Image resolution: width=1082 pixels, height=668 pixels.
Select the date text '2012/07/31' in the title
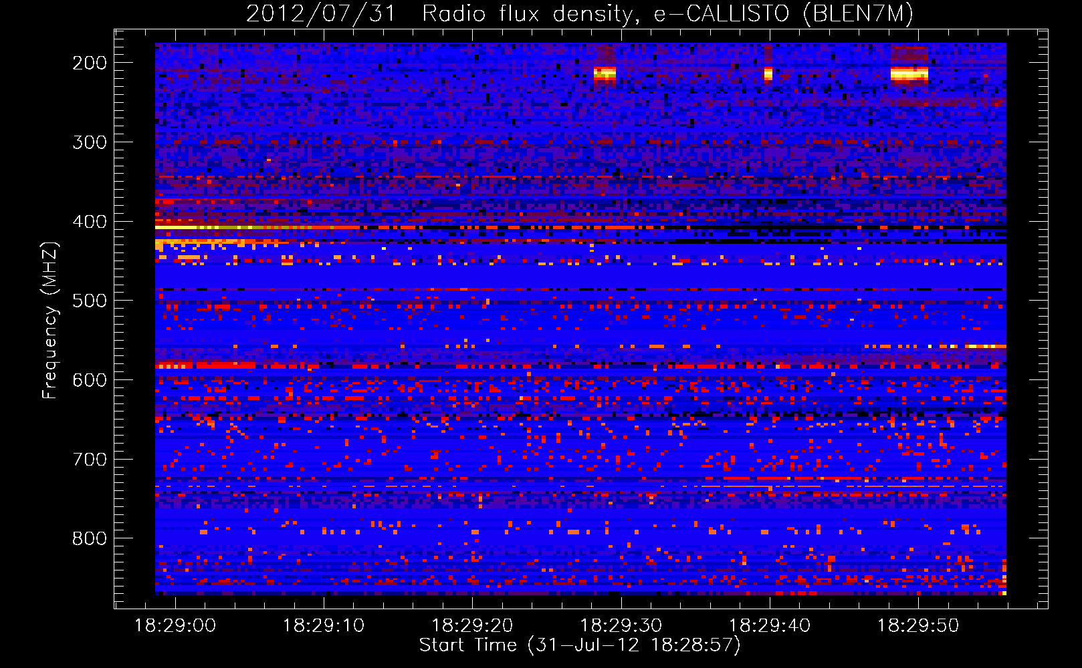(321, 14)
